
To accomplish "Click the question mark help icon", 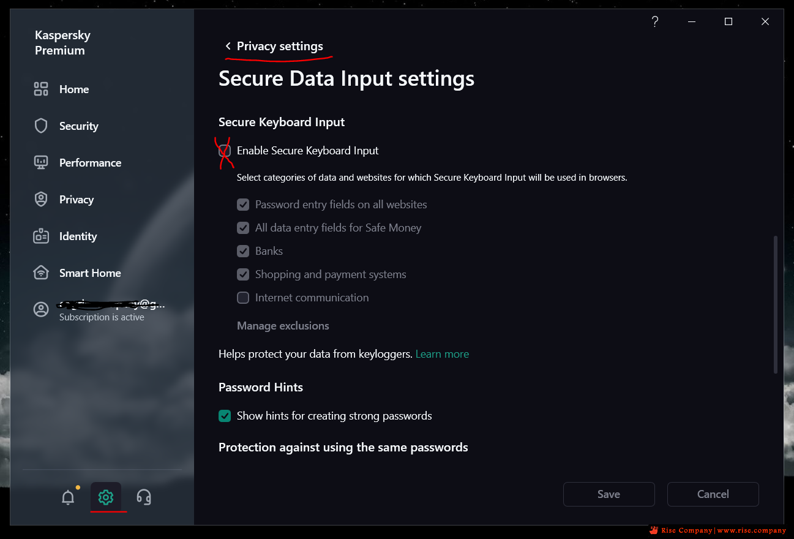I will [655, 21].
